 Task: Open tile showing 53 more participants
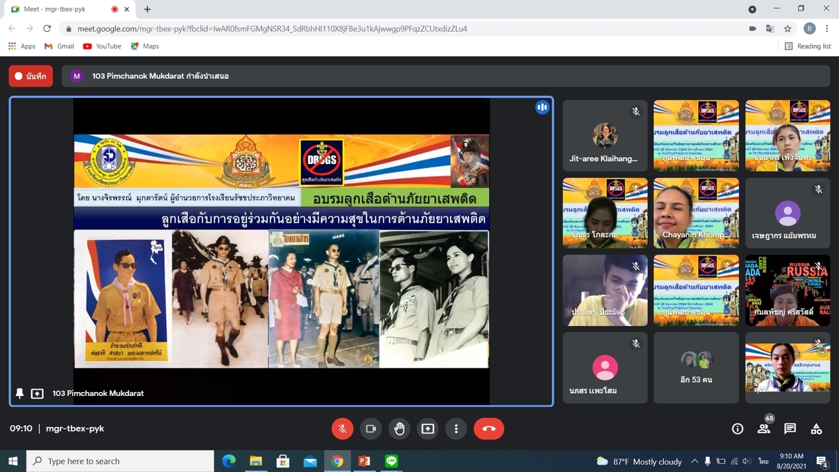click(696, 368)
